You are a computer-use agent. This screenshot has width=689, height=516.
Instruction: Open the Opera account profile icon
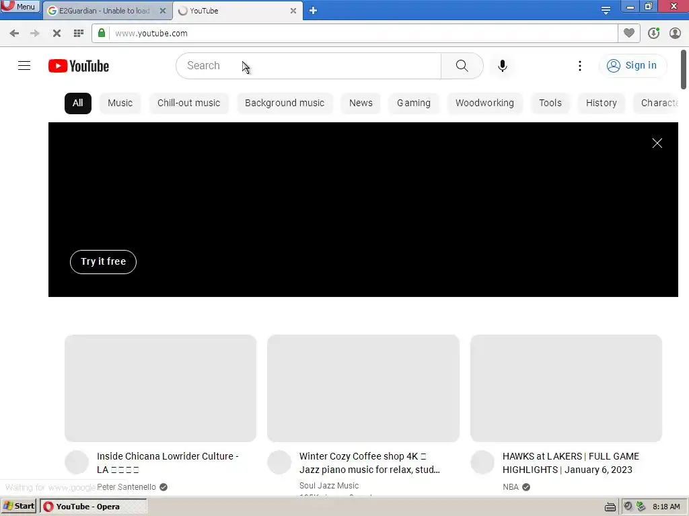675,33
